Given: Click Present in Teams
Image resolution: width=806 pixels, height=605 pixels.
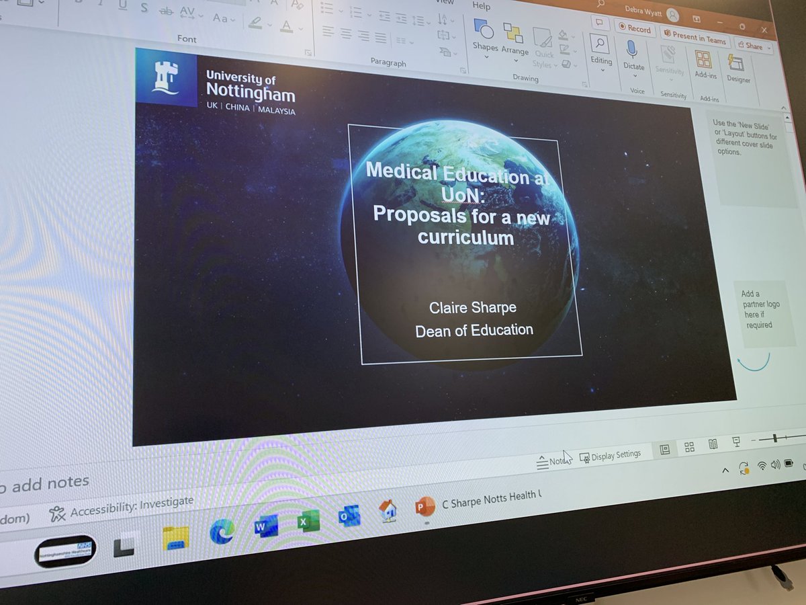Looking at the screenshot, I should 696,36.
